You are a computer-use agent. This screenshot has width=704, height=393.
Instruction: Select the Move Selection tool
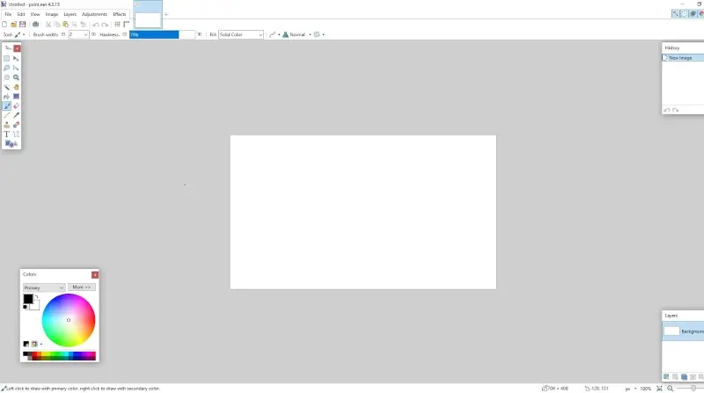[x=16, y=68]
